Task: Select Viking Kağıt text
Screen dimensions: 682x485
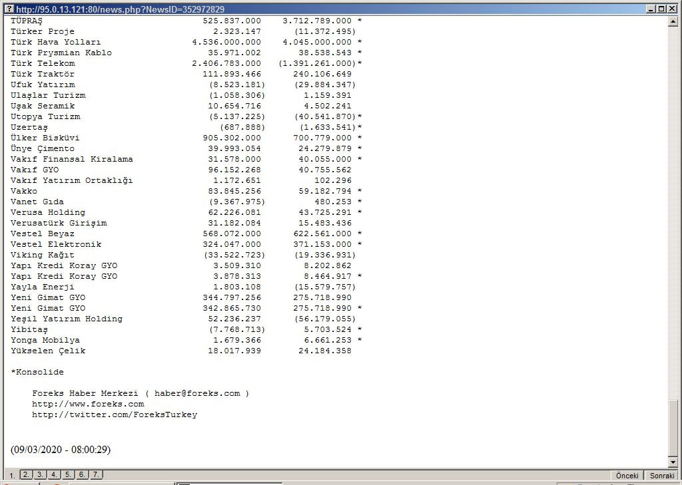Action: 43,255
